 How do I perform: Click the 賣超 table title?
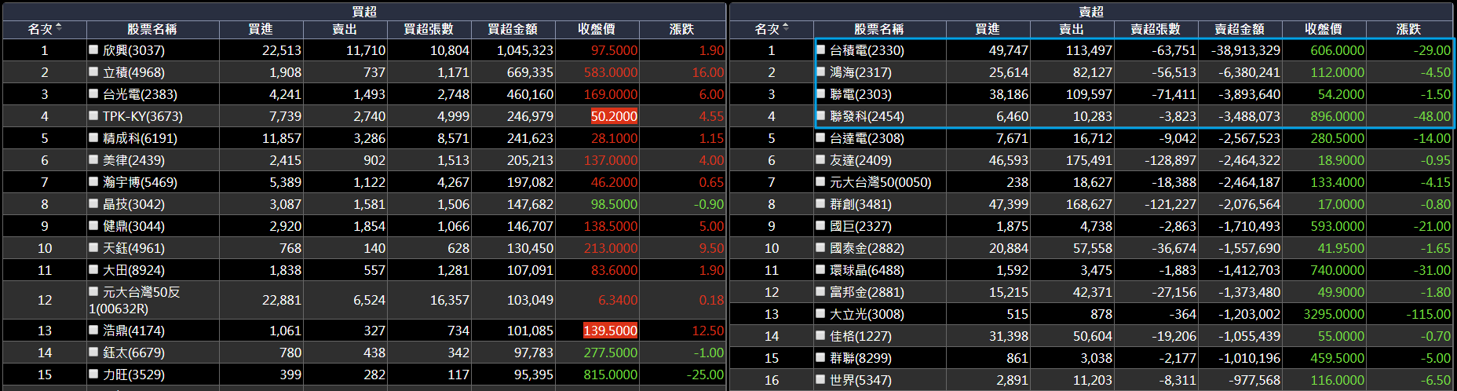click(1091, 11)
